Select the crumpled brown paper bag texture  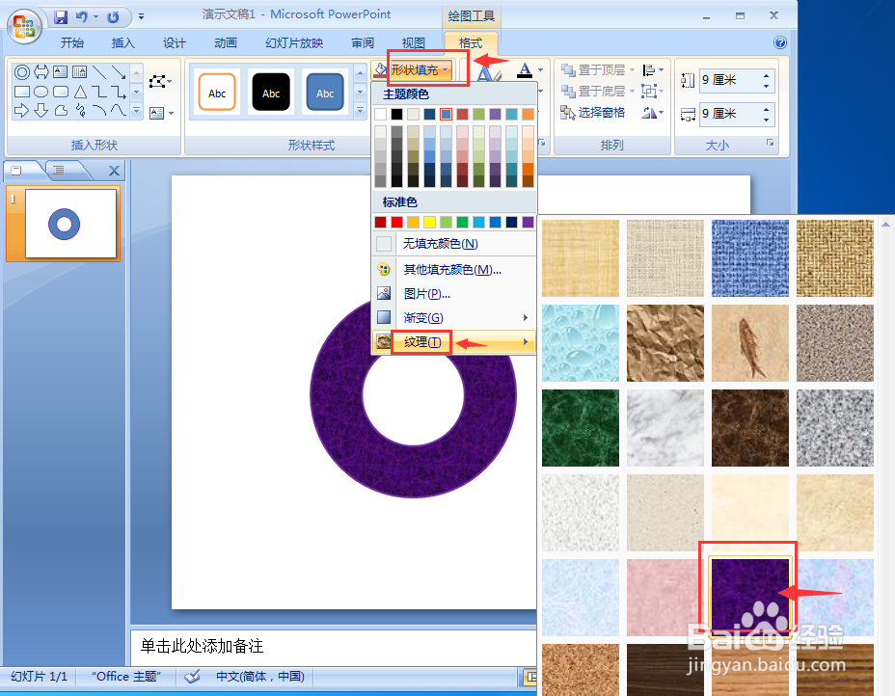664,343
